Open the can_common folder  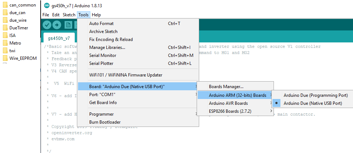(x=22, y=5)
